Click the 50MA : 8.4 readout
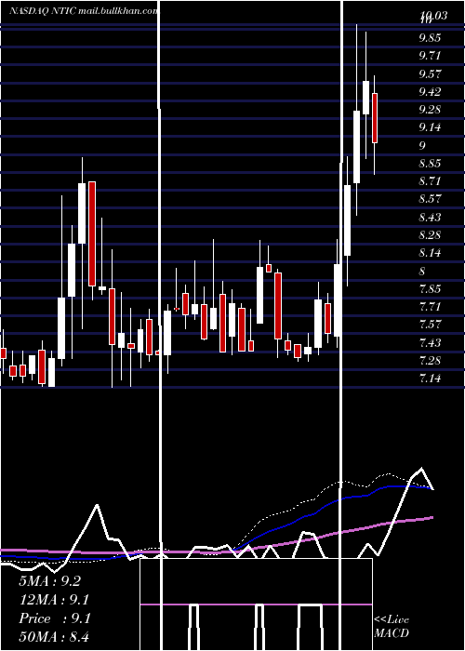Image resolution: width=465 pixels, height=651 pixels. (54, 637)
